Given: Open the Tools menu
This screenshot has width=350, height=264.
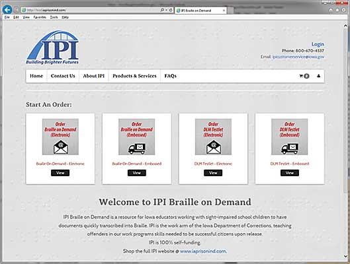Looking at the screenshot, I should 54,17.
